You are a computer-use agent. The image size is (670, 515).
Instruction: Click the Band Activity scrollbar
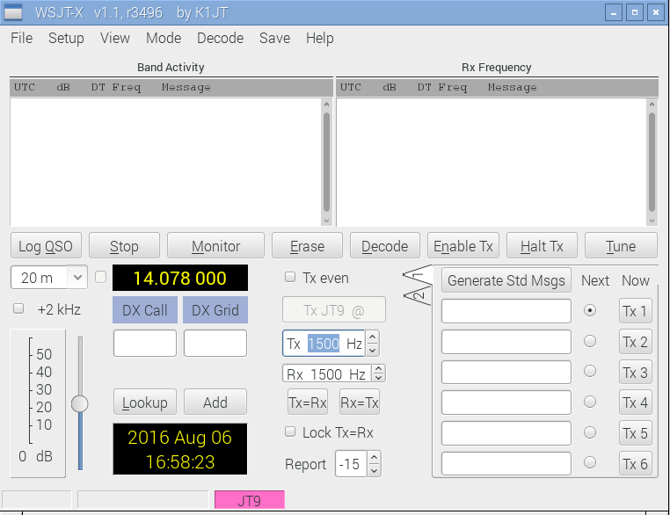[x=326, y=163]
